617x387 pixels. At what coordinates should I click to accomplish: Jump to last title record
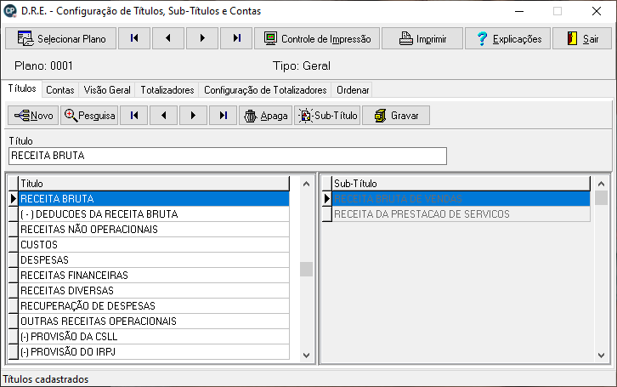(x=224, y=116)
